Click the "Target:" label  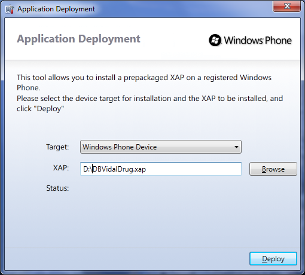(57, 147)
